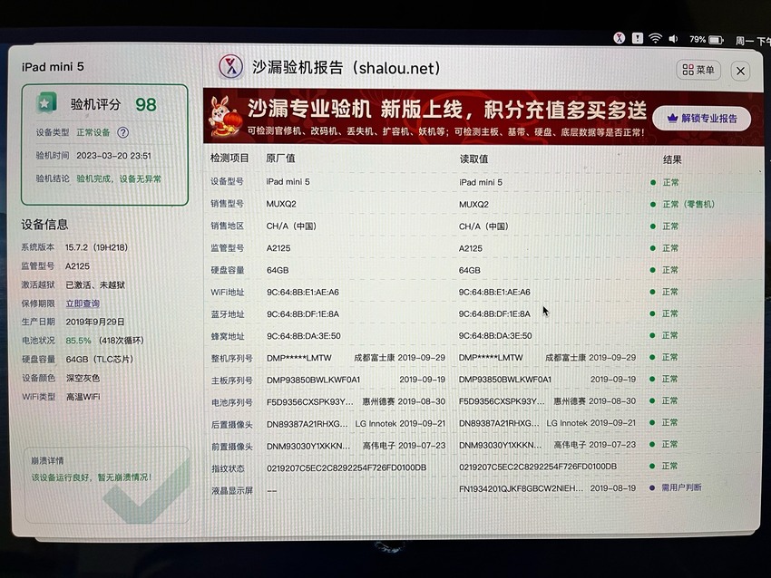This screenshot has width=771, height=578.
Task: Click the 检测项目 column header
Action: (x=229, y=159)
